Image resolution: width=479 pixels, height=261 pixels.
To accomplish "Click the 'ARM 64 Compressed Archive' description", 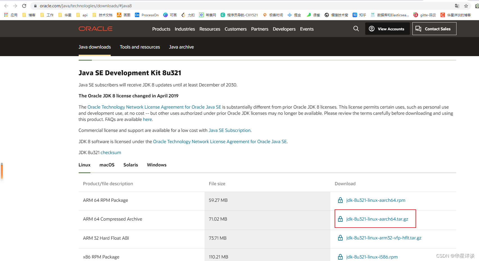I will [113, 219].
